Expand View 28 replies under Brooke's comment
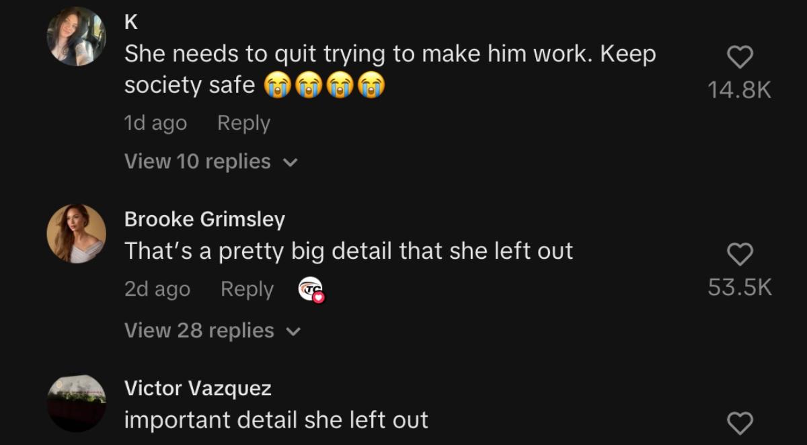The height and width of the screenshot is (445, 807). coord(213,330)
